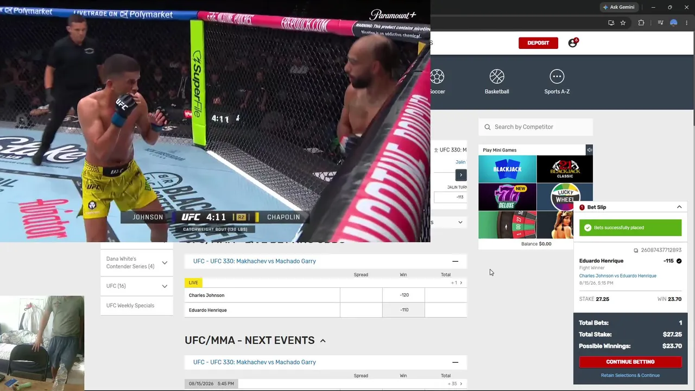695x391 pixels.
Task: Open the Lucky Wheel mini game
Action: click(x=565, y=197)
